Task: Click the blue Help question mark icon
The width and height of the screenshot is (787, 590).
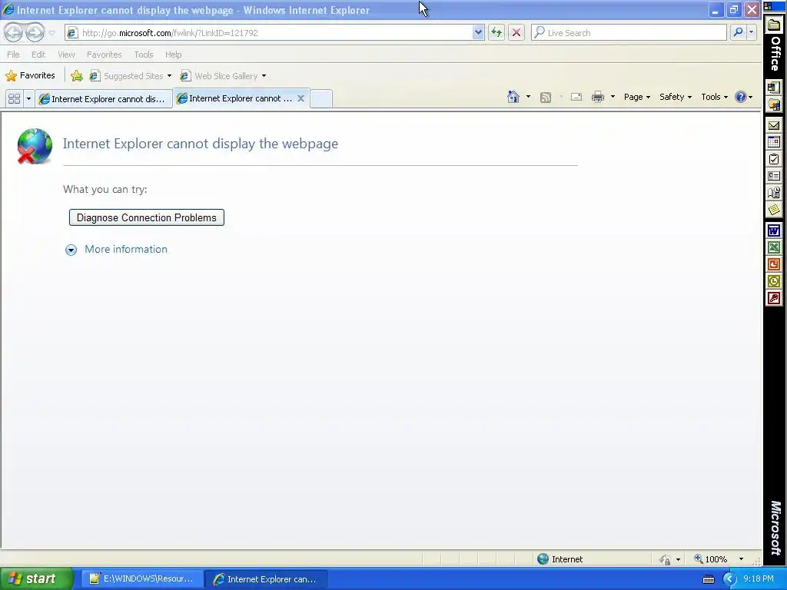Action: tap(740, 97)
